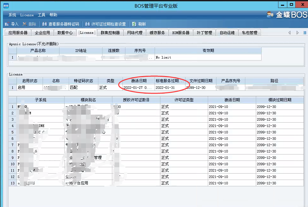Click the 模块别名 column header
This screenshot has height=207, width=308.
88,100
